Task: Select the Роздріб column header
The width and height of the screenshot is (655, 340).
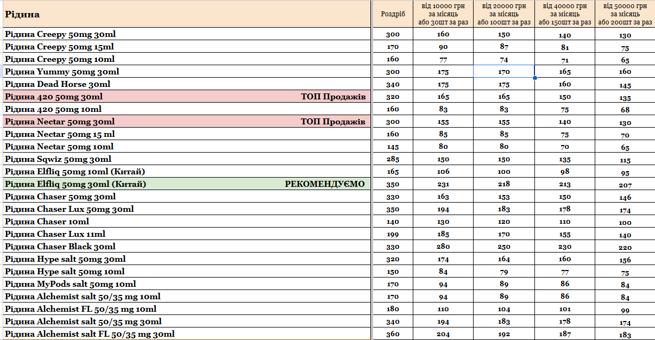Action: (x=393, y=14)
